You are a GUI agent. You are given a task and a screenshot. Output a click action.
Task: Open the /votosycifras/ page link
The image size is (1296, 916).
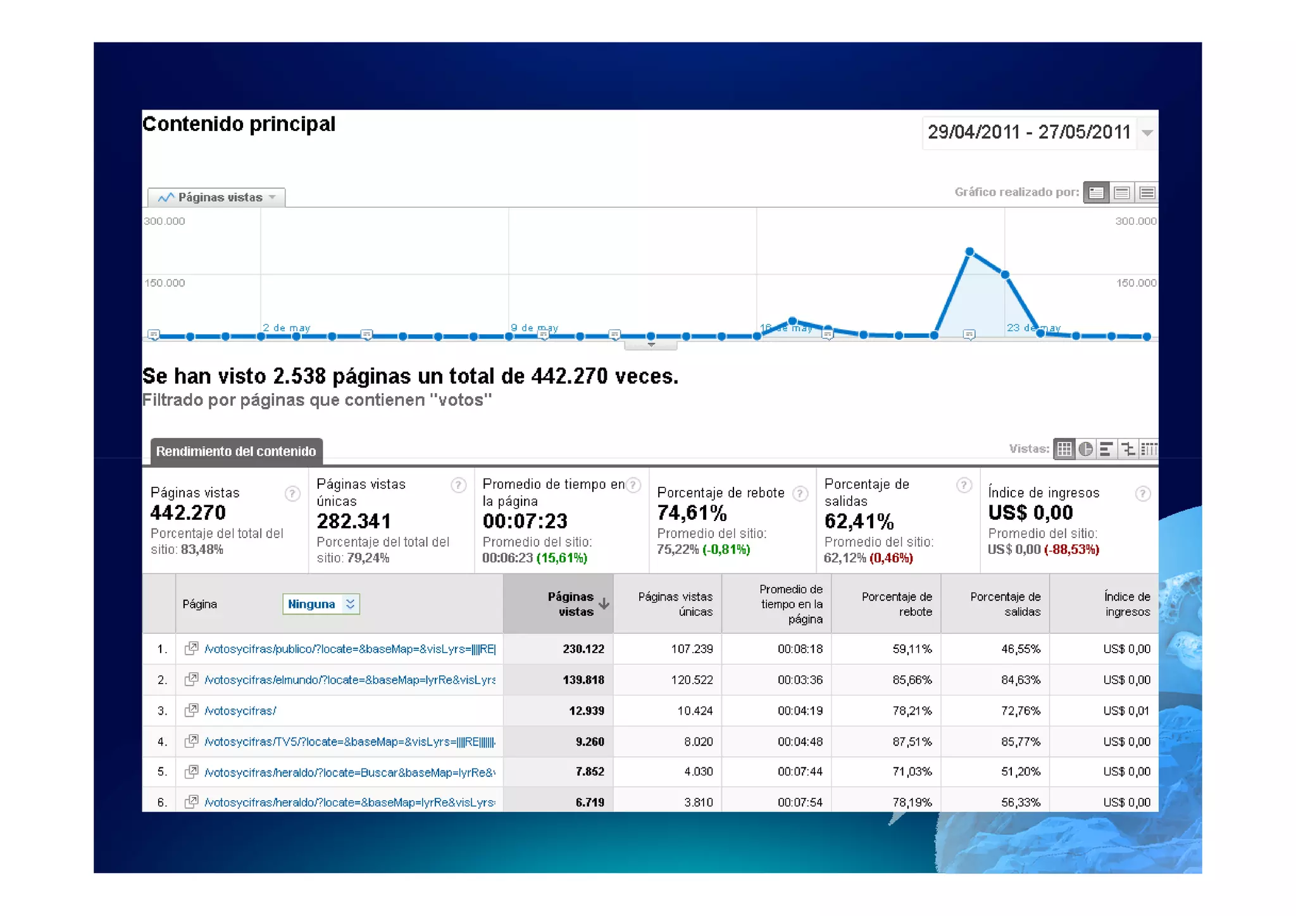pyautogui.click(x=240, y=711)
